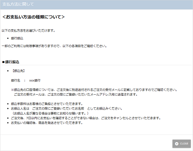Click the bullet 振込手数料はお客様のご負担
The image size is (193, 151).
47,104
